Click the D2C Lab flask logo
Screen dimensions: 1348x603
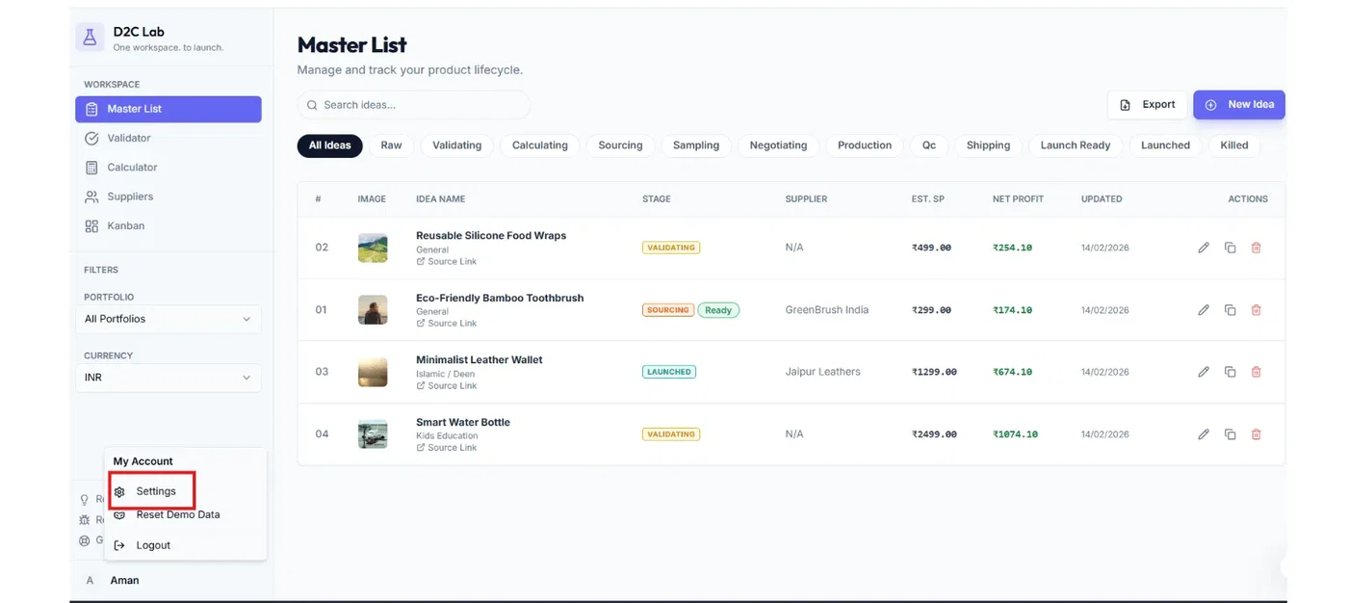[91, 38]
